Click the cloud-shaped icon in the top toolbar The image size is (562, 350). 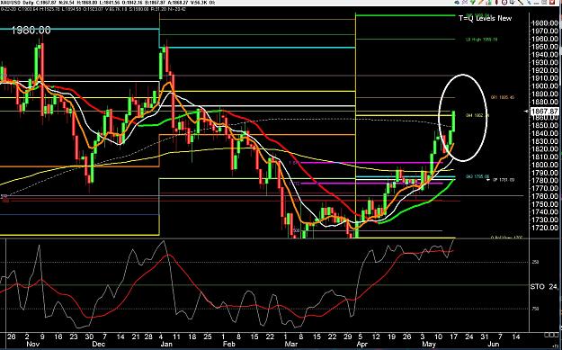(x=457, y=3)
